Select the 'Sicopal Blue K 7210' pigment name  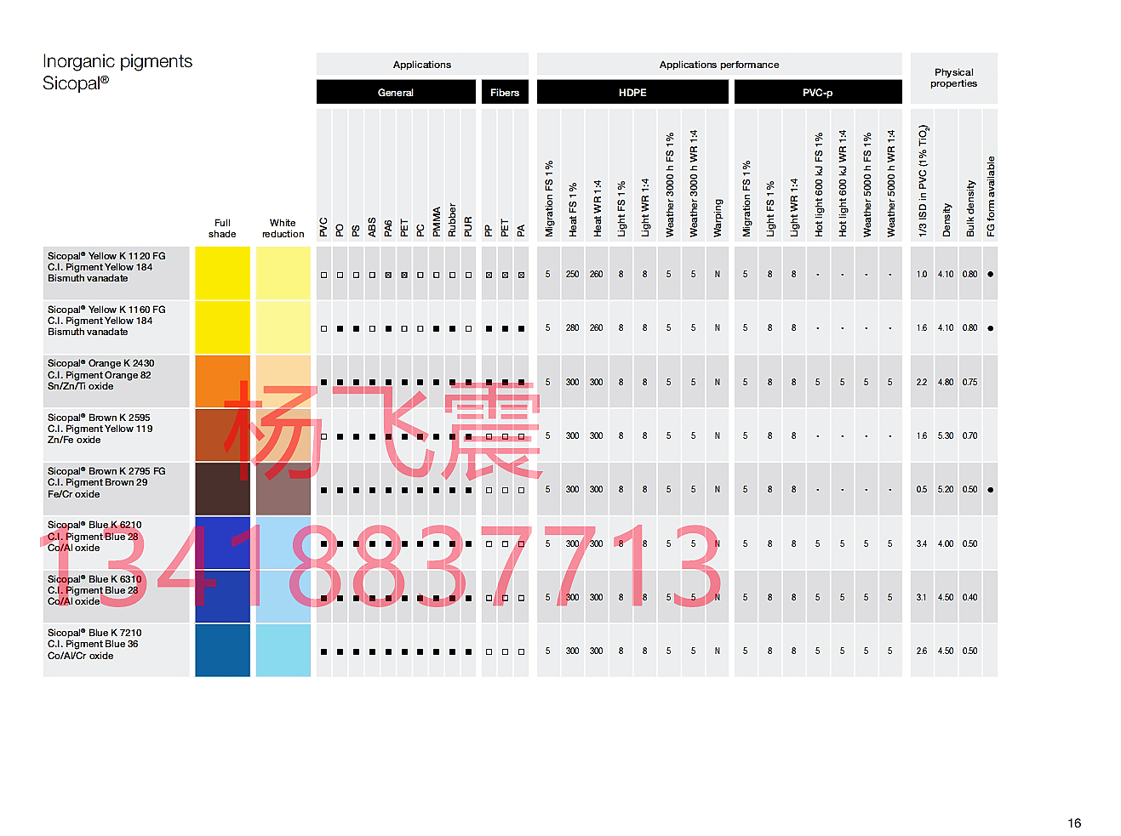(94, 633)
